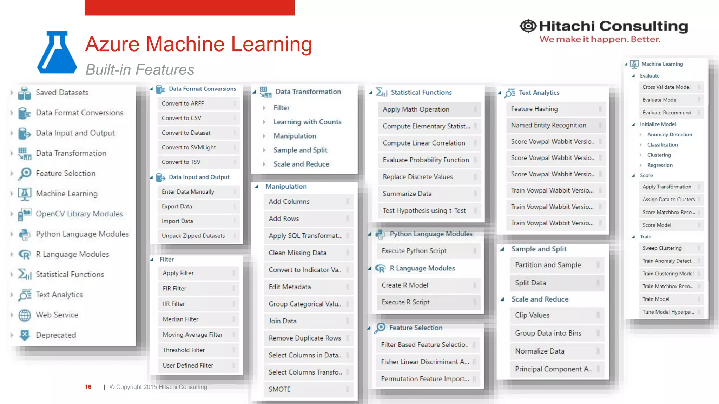Select Fisher Linear Discriminant Analysis module
This screenshot has width=719, height=404.
[x=428, y=362]
